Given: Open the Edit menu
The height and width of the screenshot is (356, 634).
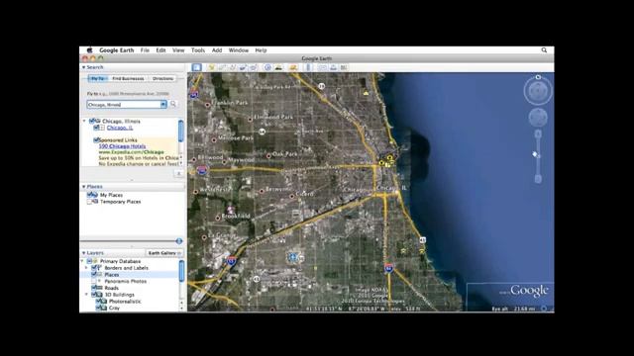Looking at the screenshot, I should [x=160, y=50].
